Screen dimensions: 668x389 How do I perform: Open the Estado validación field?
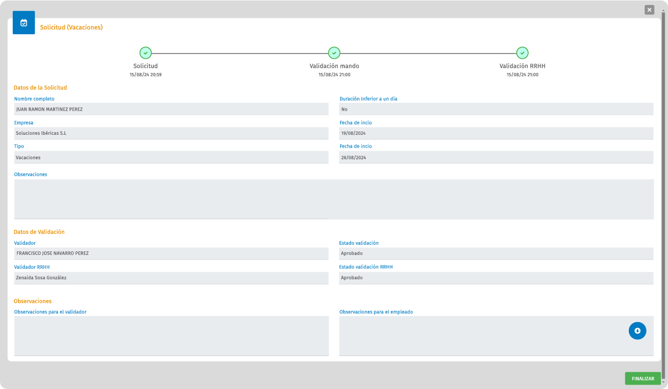pos(496,254)
